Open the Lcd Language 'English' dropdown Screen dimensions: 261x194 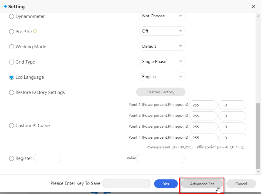click(162, 77)
